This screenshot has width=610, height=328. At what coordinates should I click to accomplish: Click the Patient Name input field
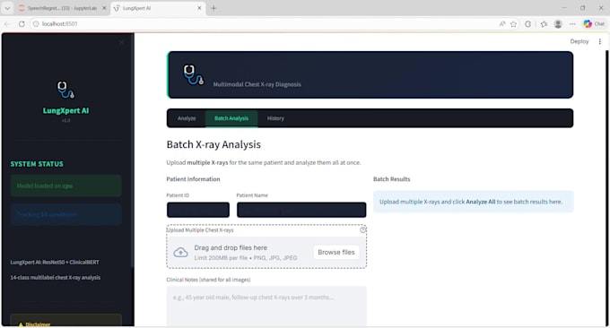pos(301,210)
